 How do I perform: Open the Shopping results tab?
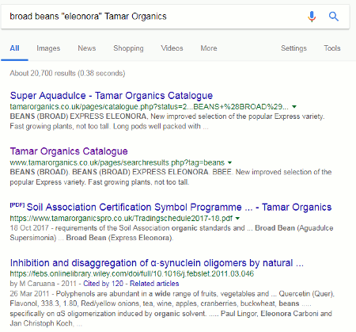pyautogui.click(x=128, y=48)
